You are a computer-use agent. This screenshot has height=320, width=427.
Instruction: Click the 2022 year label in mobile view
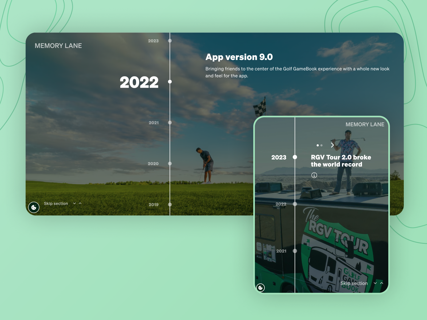pyautogui.click(x=281, y=204)
